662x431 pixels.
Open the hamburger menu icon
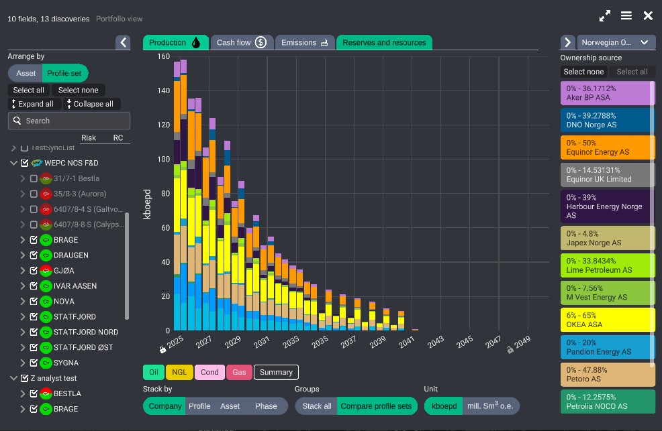[626, 15]
